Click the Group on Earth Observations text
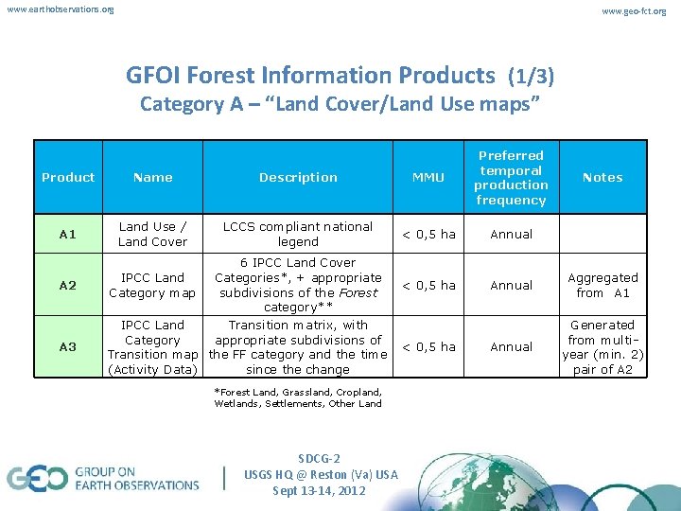The width and height of the screenshot is (681, 511). pyautogui.click(x=137, y=479)
